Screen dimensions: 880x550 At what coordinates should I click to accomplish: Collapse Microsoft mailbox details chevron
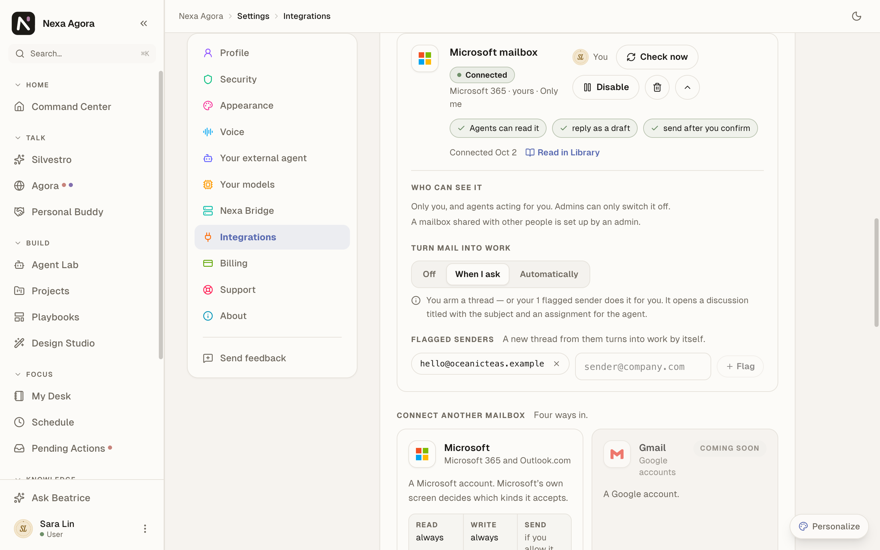pyautogui.click(x=687, y=87)
